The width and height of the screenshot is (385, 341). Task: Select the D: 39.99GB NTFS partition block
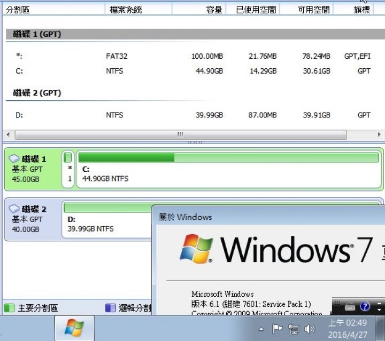[x=106, y=219]
